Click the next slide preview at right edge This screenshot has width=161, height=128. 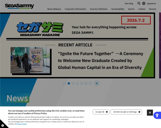[160, 45]
